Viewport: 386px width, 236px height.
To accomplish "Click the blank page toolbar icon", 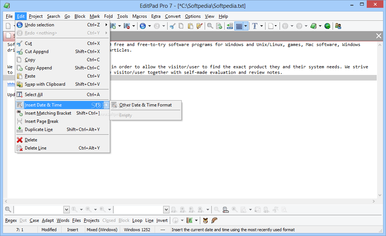I will [x=271, y=26].
